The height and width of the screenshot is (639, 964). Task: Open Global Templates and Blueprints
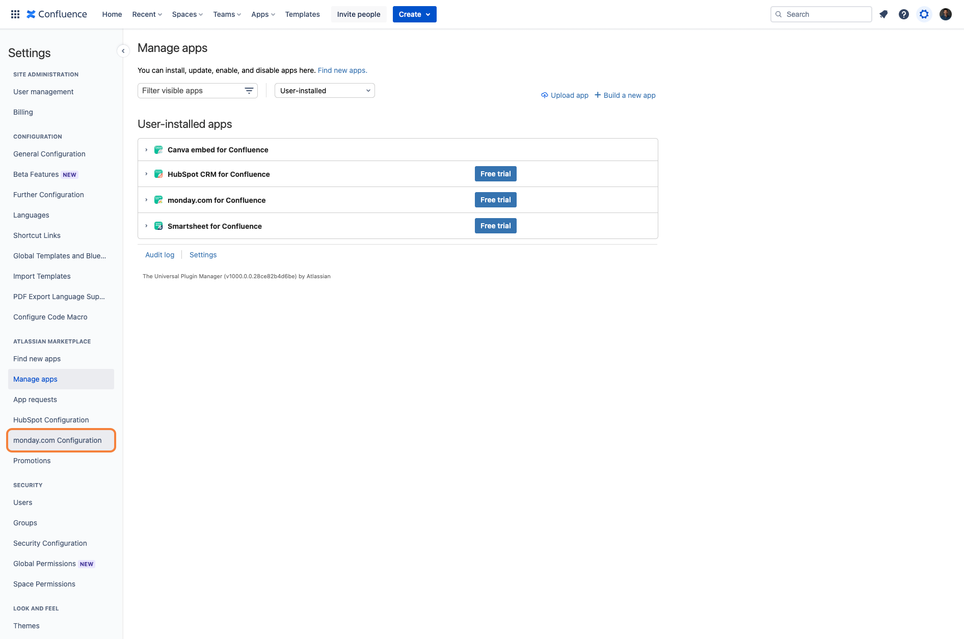(61, 256)
